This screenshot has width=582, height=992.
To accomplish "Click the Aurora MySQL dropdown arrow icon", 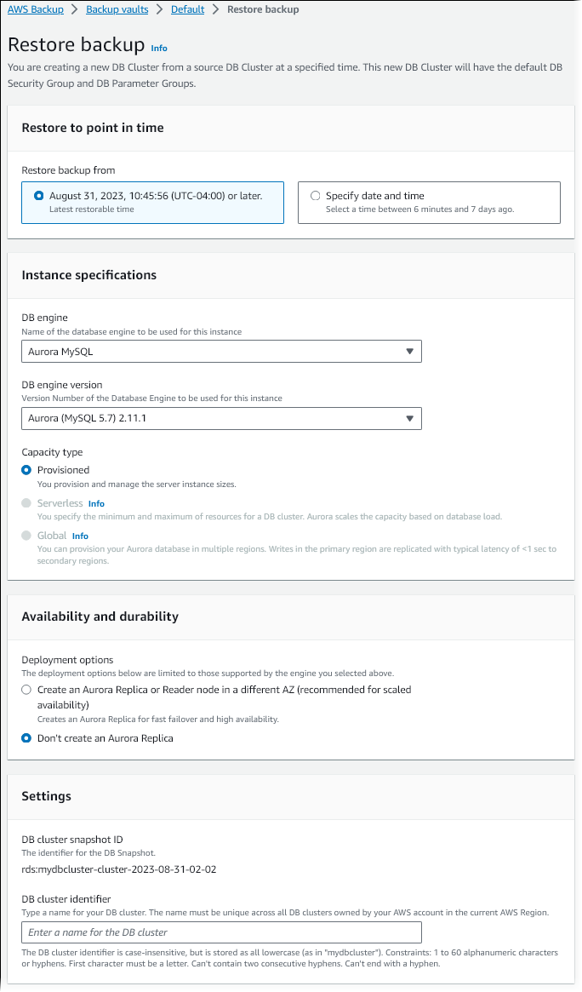I will click(x=410, y=351).
